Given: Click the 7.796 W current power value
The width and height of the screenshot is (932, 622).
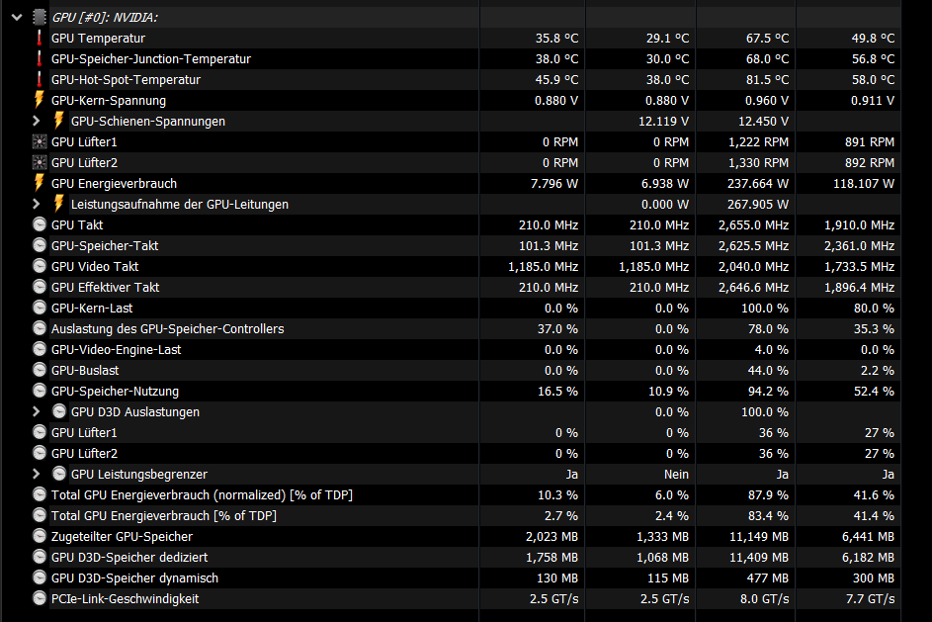Looking at the screenshot, I should tap(554, 184).
